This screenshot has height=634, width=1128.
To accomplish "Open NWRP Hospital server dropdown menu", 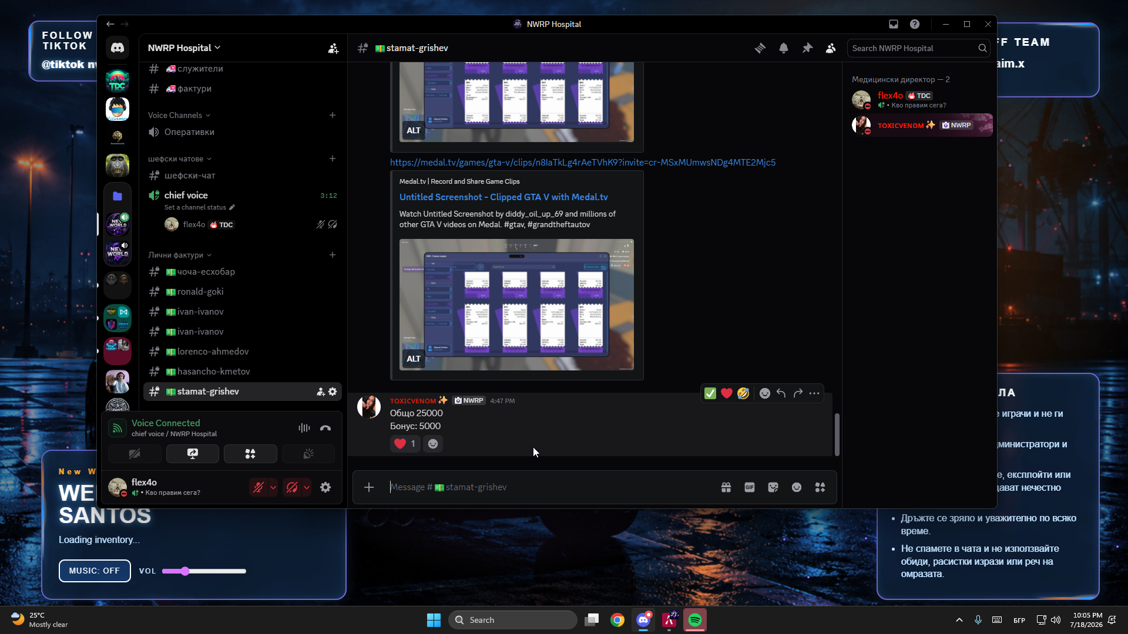I will pyautogui.click(x=184, y=48).
